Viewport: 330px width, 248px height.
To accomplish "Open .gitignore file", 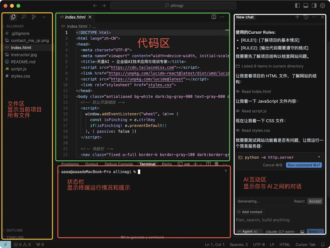I will [x=20, y=33].
